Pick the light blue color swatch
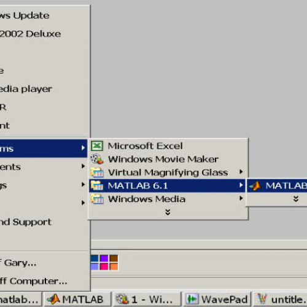This screenshot has height=307, width=307. 95,266
